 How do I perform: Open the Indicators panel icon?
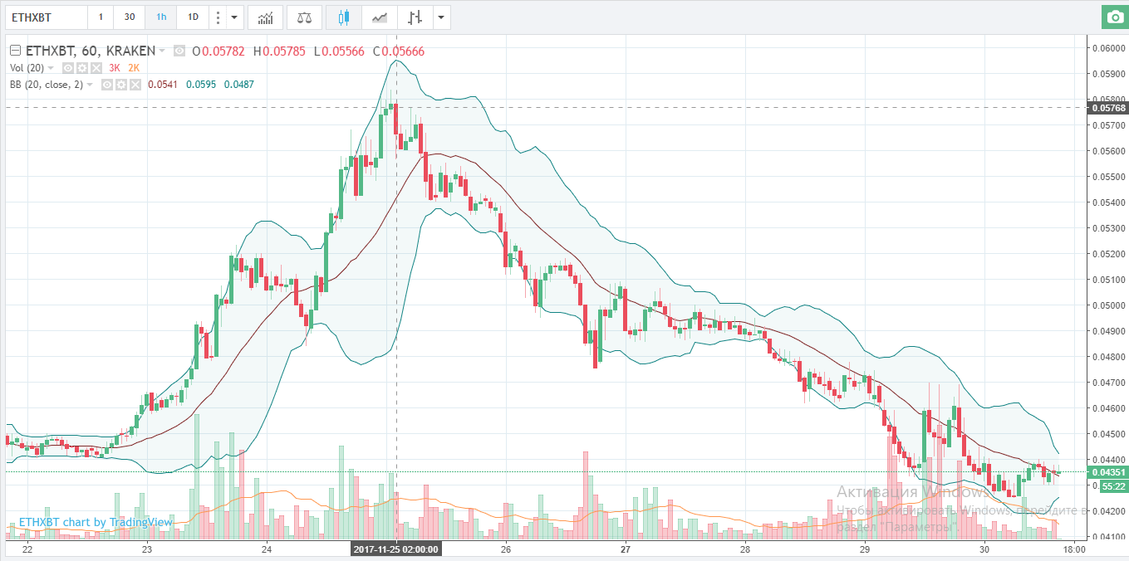tap(267, 17)
